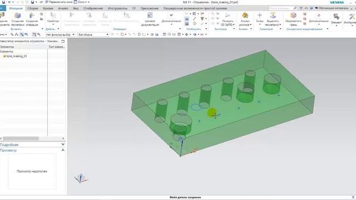Viewport: 356px width, 200px height.
Task: Click the clock-shaped icon in the top border bar
Action: (x=139, y=34)
